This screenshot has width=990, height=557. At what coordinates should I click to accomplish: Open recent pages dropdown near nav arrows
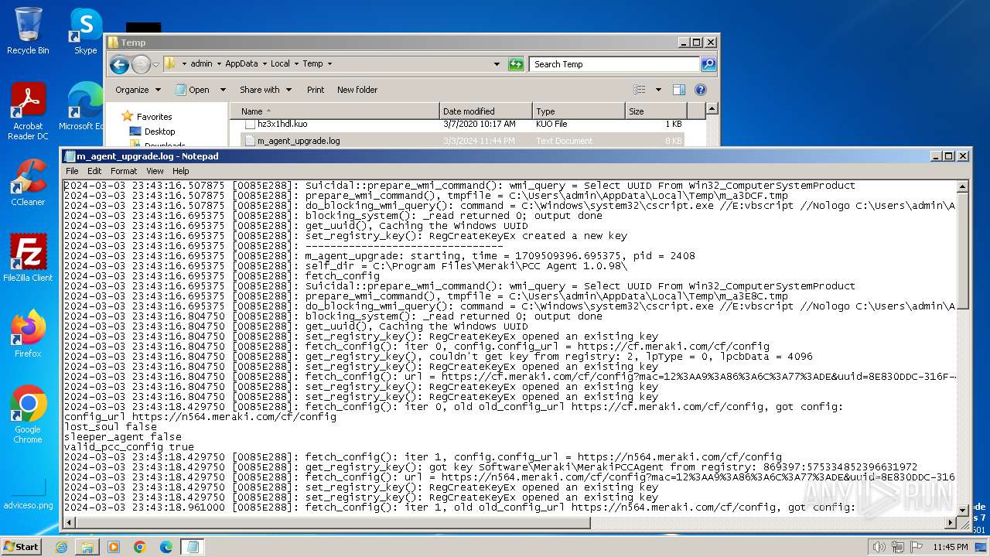(155, 64)
